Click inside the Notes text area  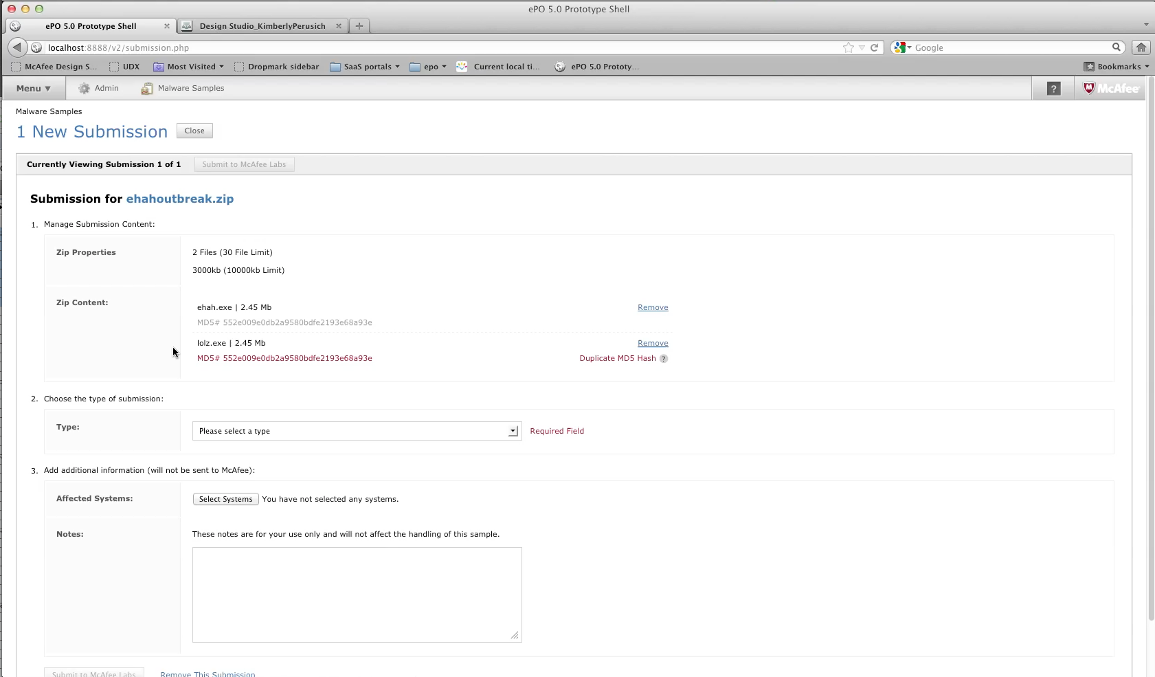click(357, 595)
